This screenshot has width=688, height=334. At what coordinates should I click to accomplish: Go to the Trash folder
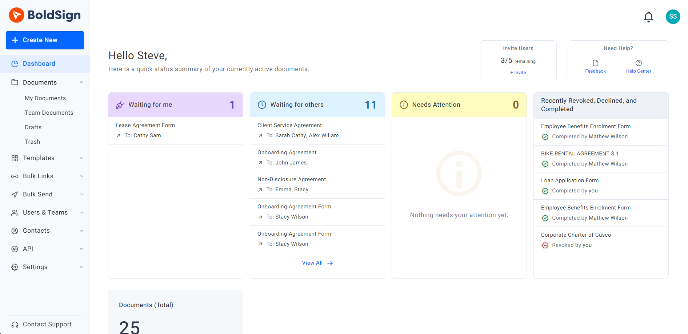click(x=32, y=142)
